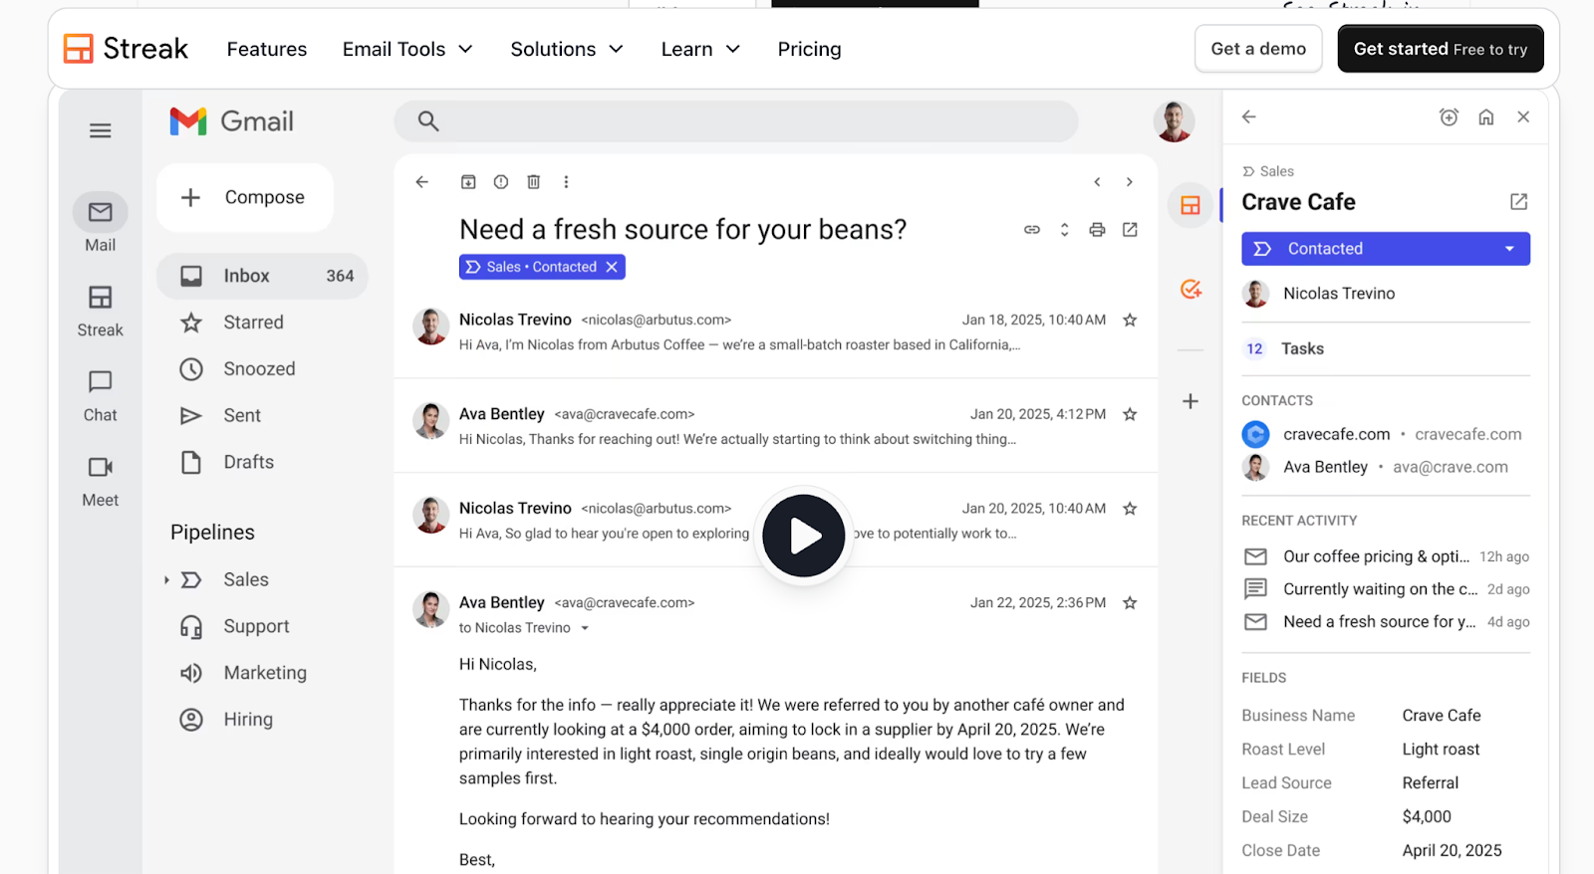Click the Streak logo in the header
The height and width of the screenshot is (874, 1594).
(x=127, y=48)
